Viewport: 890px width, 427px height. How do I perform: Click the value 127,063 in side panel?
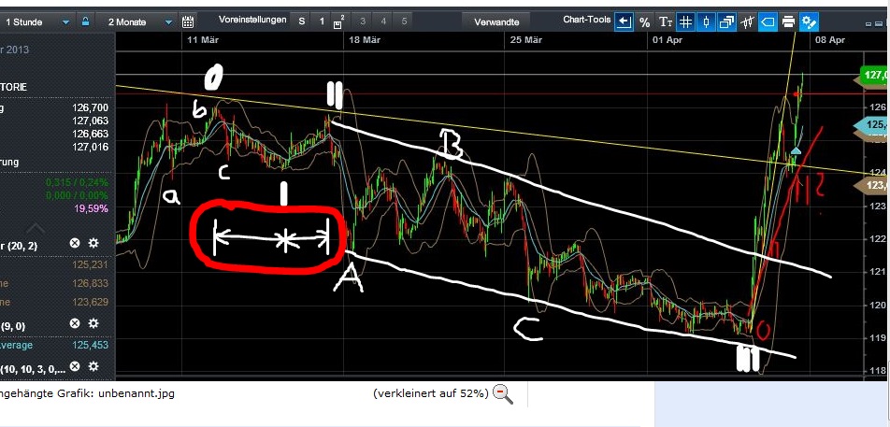point(91,121)
